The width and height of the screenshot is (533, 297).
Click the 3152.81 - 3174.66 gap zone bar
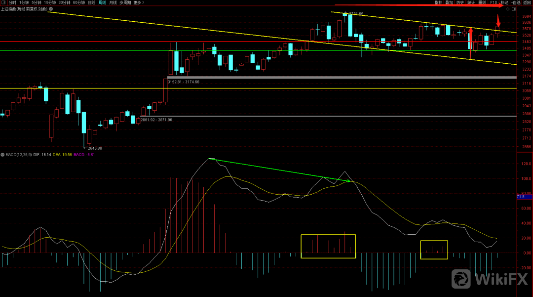(342, 78)
